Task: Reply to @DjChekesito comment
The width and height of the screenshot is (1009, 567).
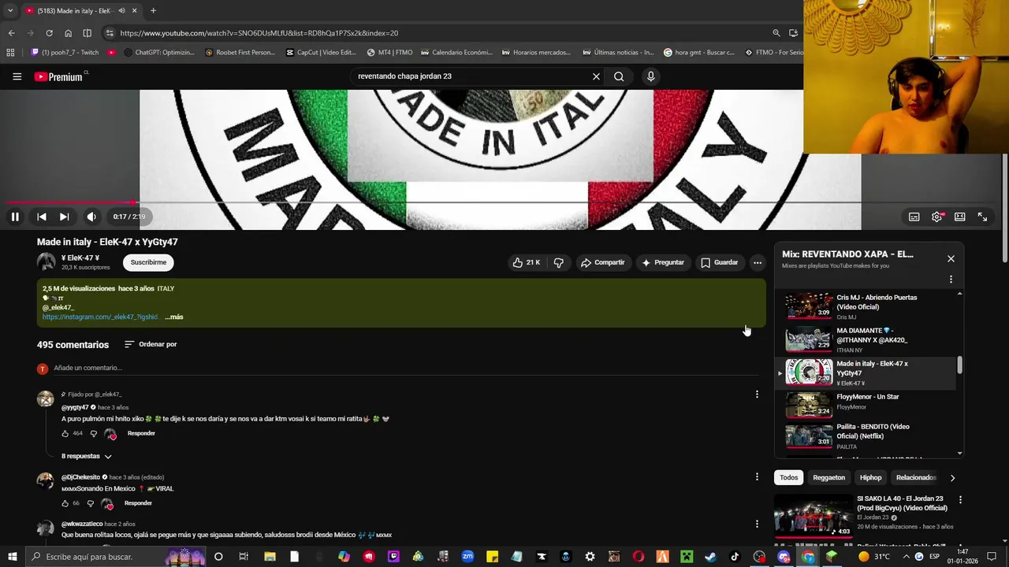Action: pos(138,503)
